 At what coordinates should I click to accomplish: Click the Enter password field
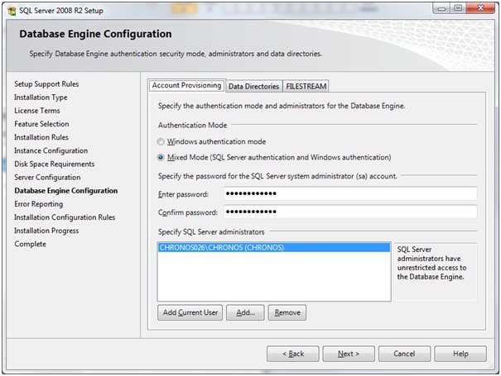[x=350, y=193]
